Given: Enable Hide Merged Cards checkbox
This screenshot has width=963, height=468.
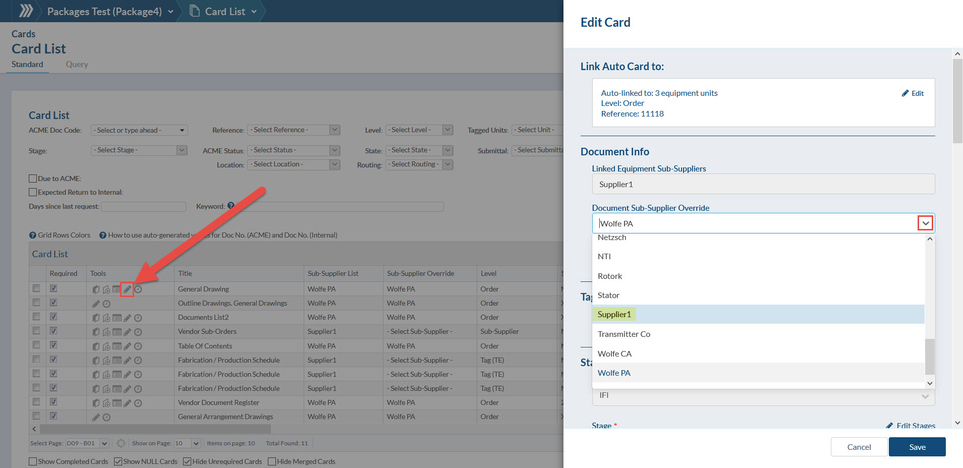Looking at the screenshot, I should coord(272,461).
